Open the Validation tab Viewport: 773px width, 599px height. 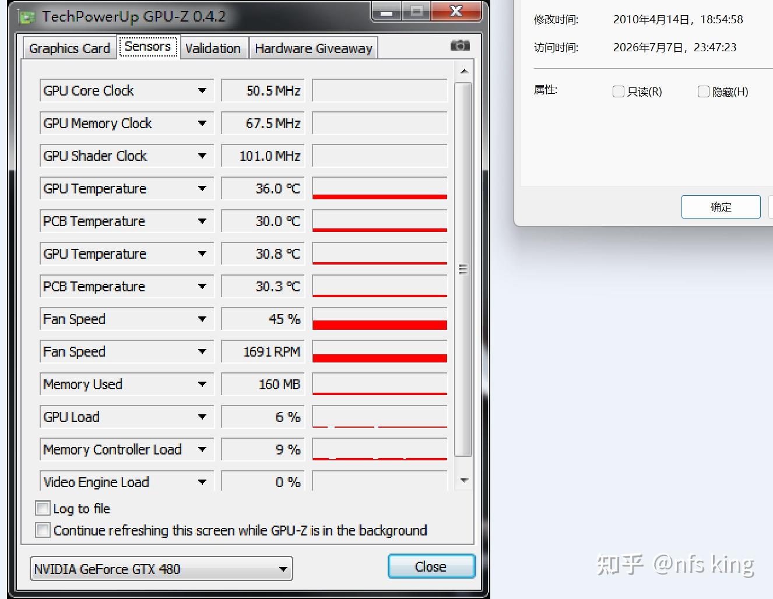[x=213, y=48]
